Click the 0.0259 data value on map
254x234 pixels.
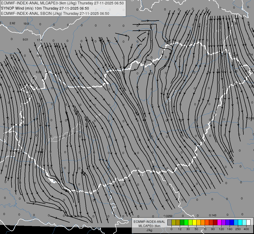point(168,216)
